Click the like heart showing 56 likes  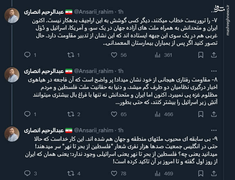(x=115, y=55)
